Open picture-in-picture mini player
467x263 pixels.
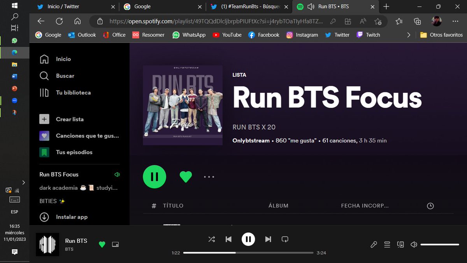[115, 244]
